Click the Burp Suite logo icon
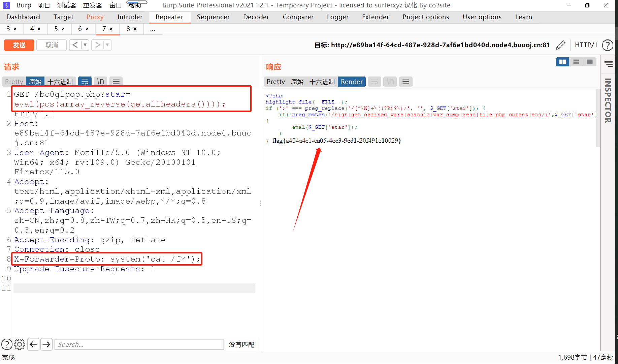Screen dimensions: 618x364 6,5
